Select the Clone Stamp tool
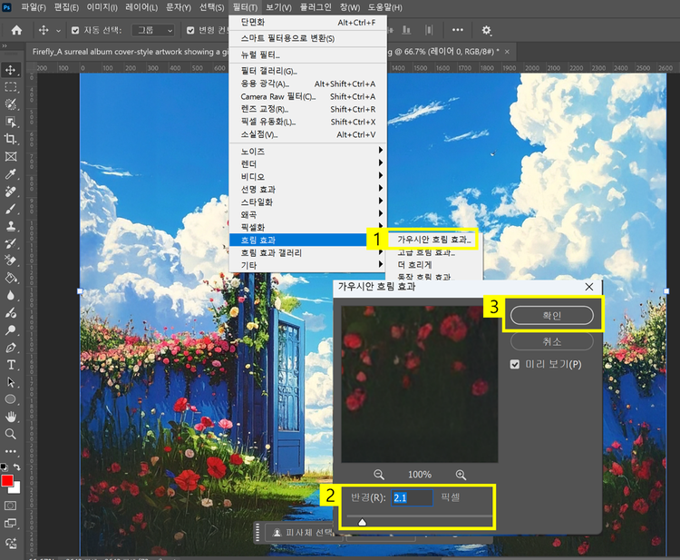 (x=10, y=226)
